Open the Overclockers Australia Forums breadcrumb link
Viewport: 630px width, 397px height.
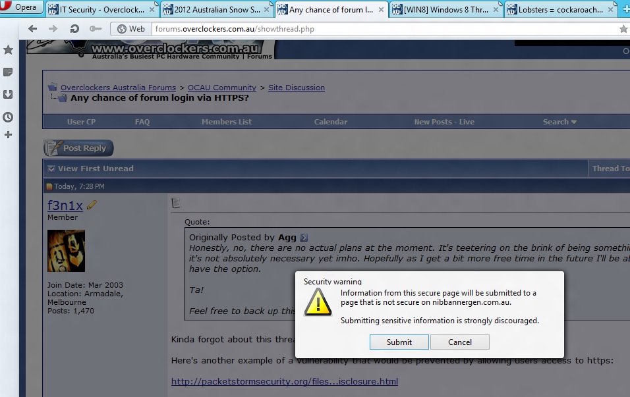(x=118, y=88)
